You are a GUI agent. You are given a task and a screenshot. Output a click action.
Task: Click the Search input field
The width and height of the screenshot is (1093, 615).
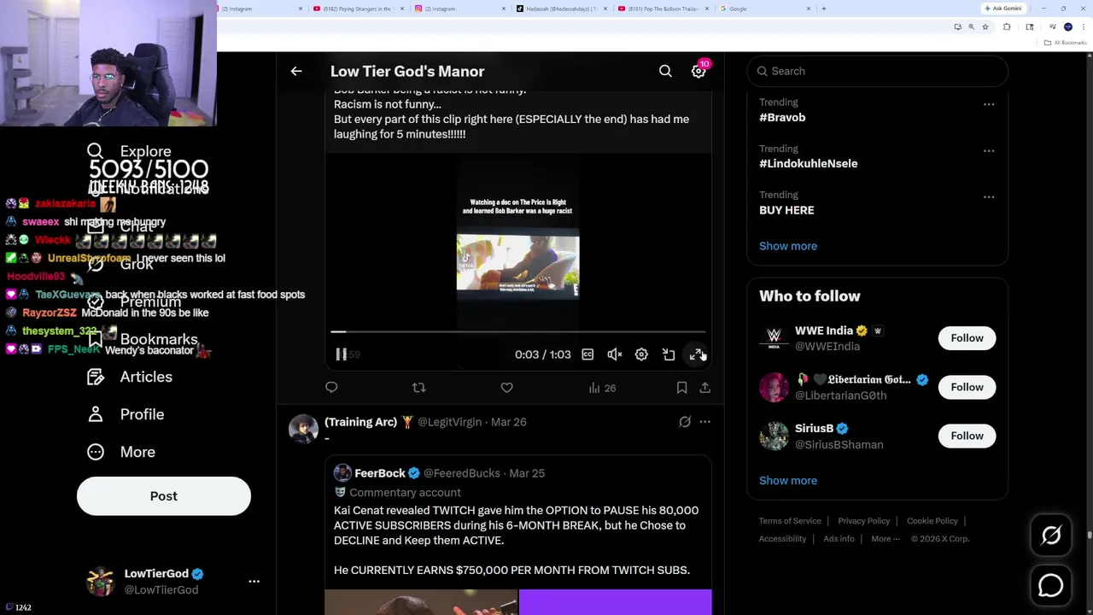[877, 71]
